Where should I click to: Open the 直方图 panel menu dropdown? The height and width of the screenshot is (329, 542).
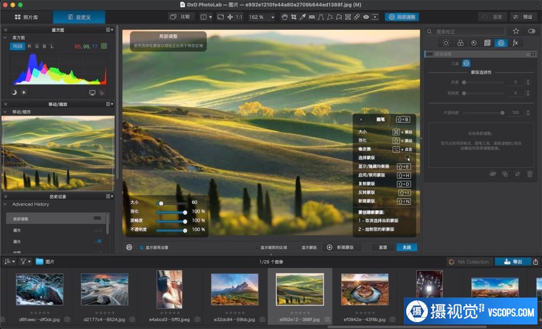pyautogui.click(x=110, y=30)
